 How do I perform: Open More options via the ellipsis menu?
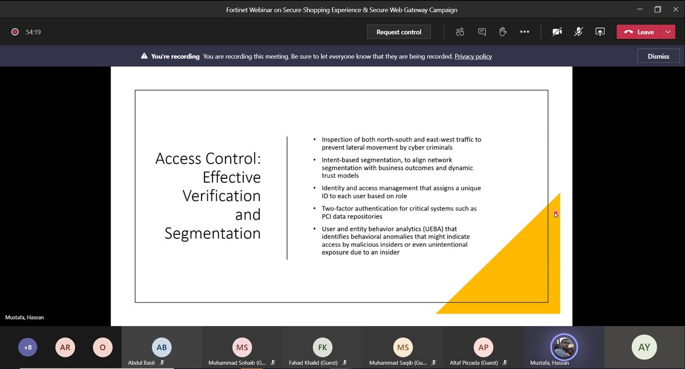click(x=525, y=32)
